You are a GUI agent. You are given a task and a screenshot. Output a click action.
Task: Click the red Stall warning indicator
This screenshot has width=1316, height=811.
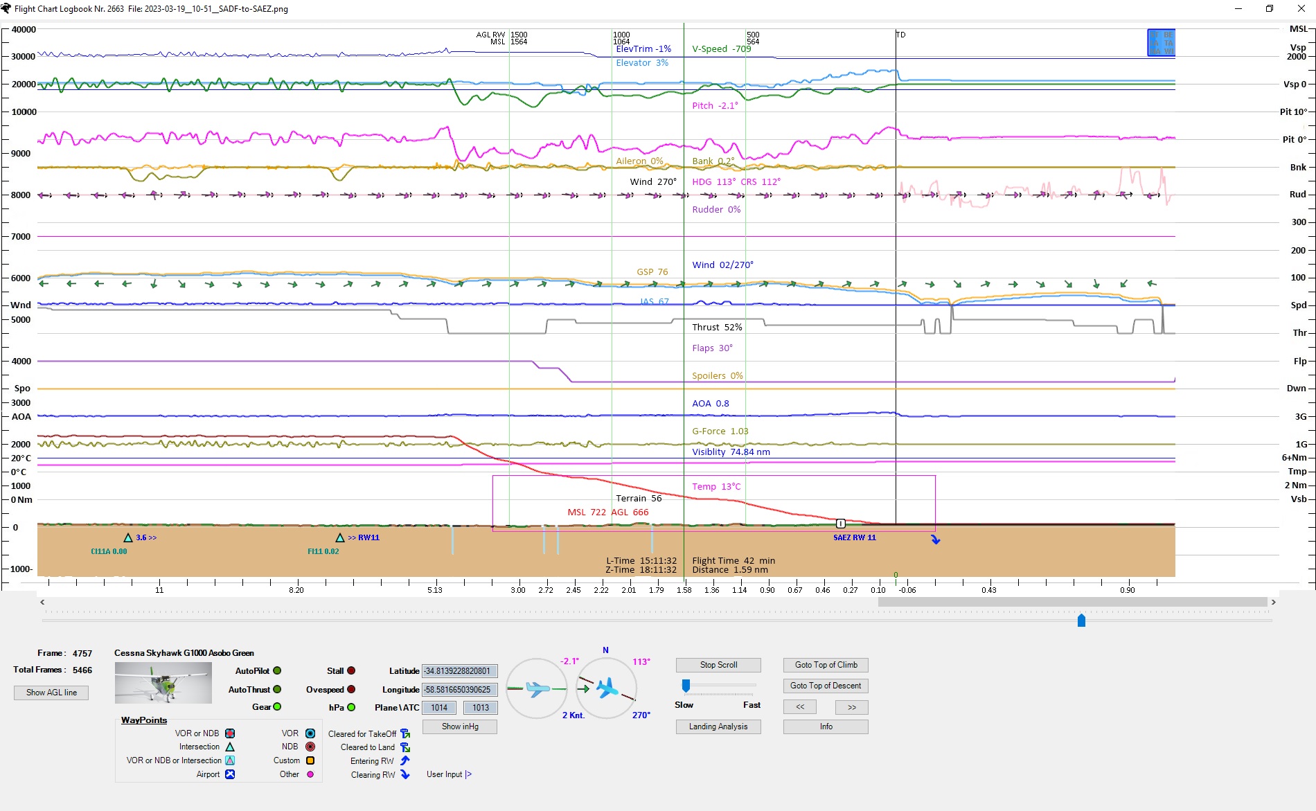pyautogui.click(x=351, y=670)
